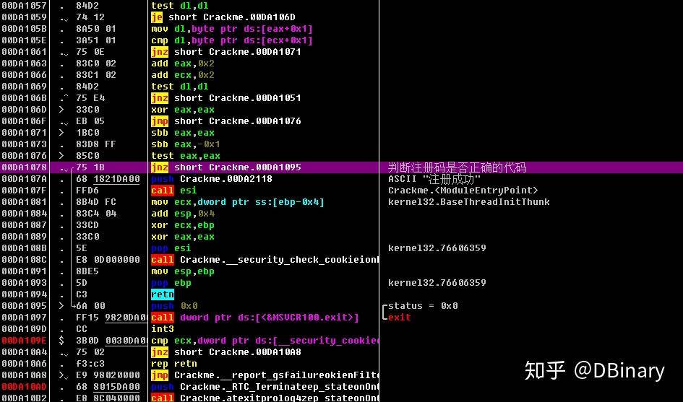Click comment 'Crackme.<ModuleEntryPoint>'
This screenshot has width=683, height=402.
[x=463, y=190]
